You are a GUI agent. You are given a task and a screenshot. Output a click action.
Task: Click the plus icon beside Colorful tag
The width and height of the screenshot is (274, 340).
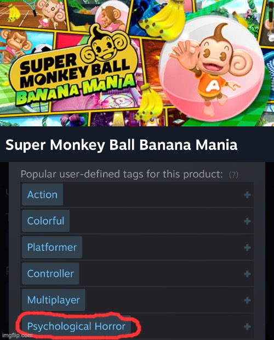click(x=247, y=221)
